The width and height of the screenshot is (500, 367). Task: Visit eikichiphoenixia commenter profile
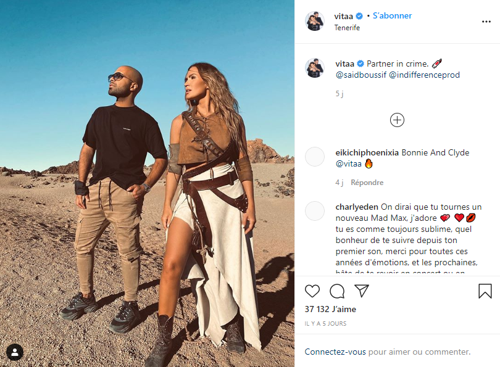point(367,152)
